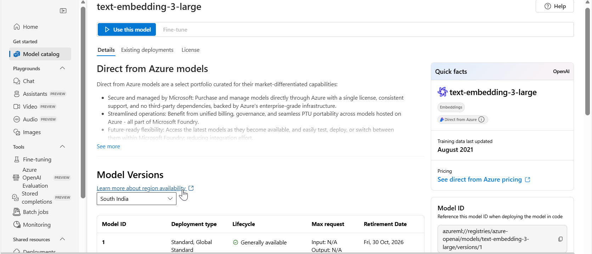This screenshot has height=254, width=592.
Task: Collapse the Shared resources section
Action: click(x=63, y=239)
